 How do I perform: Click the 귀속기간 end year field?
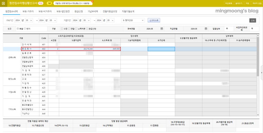(x=42, y=20)
